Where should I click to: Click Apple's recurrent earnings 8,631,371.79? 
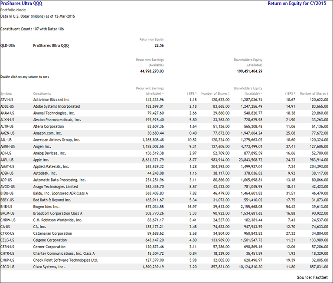[x=153, y=160]
